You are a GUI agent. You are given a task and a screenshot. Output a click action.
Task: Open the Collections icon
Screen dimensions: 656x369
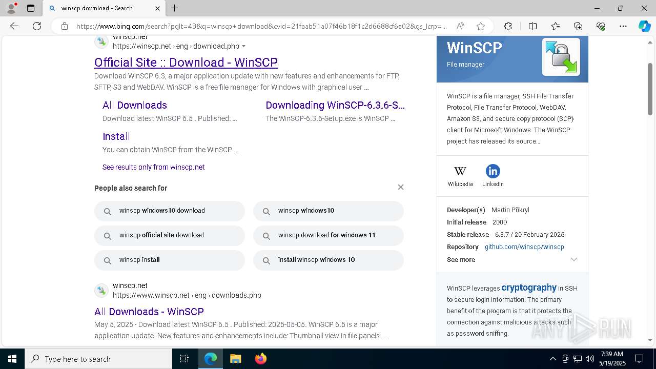(578, 26)
